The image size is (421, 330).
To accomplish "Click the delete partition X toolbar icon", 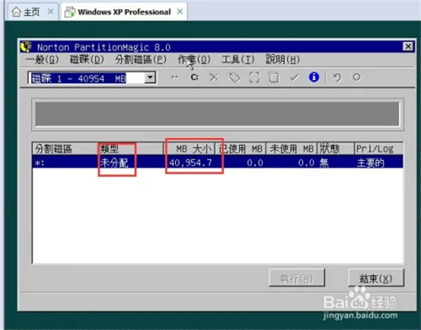I will click(x=214, y=77).
